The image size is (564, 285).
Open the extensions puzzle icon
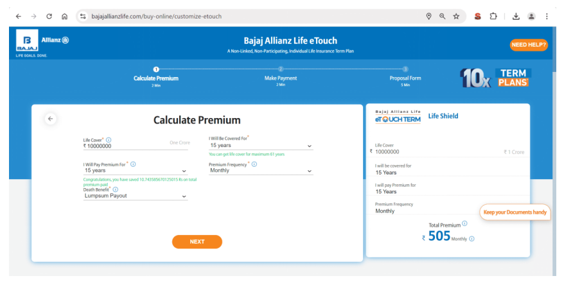coord(493,16)
